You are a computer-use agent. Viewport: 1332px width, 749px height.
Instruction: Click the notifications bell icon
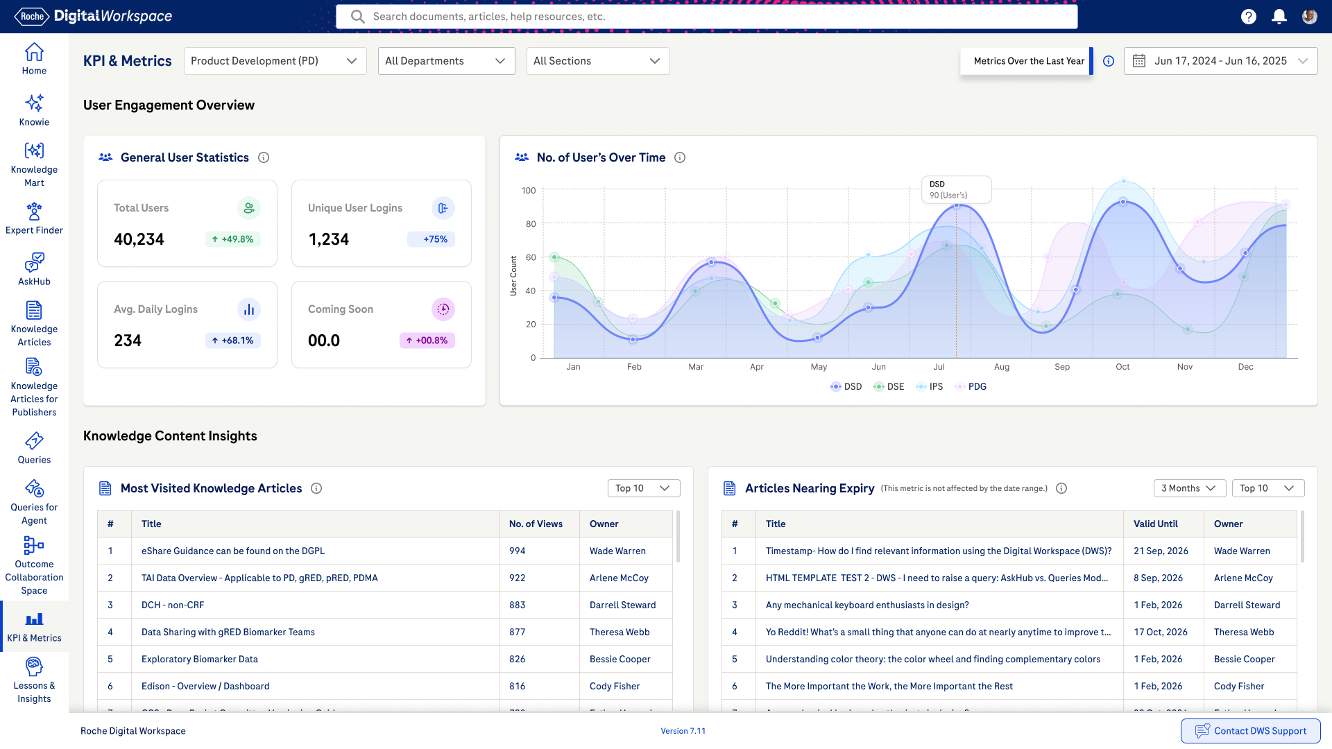pyautogui.click(x=1279, y=17)
